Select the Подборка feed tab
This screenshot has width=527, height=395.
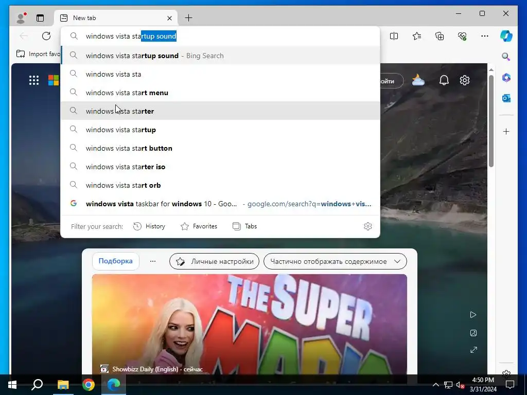[116, 261]
